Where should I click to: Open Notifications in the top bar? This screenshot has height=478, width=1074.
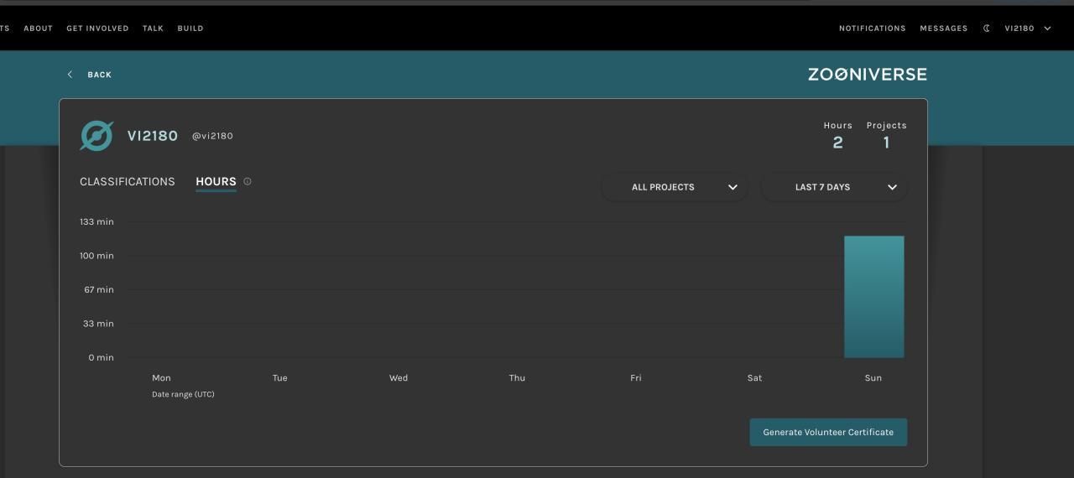coord(873,29)
